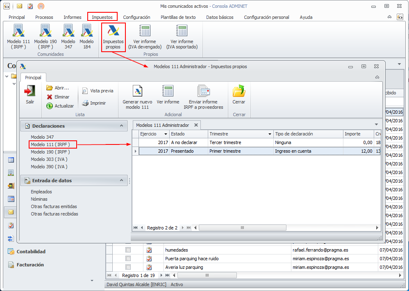
Task: Select Modelo 303 (IVA) declaration
Action: tap(49, 159)
